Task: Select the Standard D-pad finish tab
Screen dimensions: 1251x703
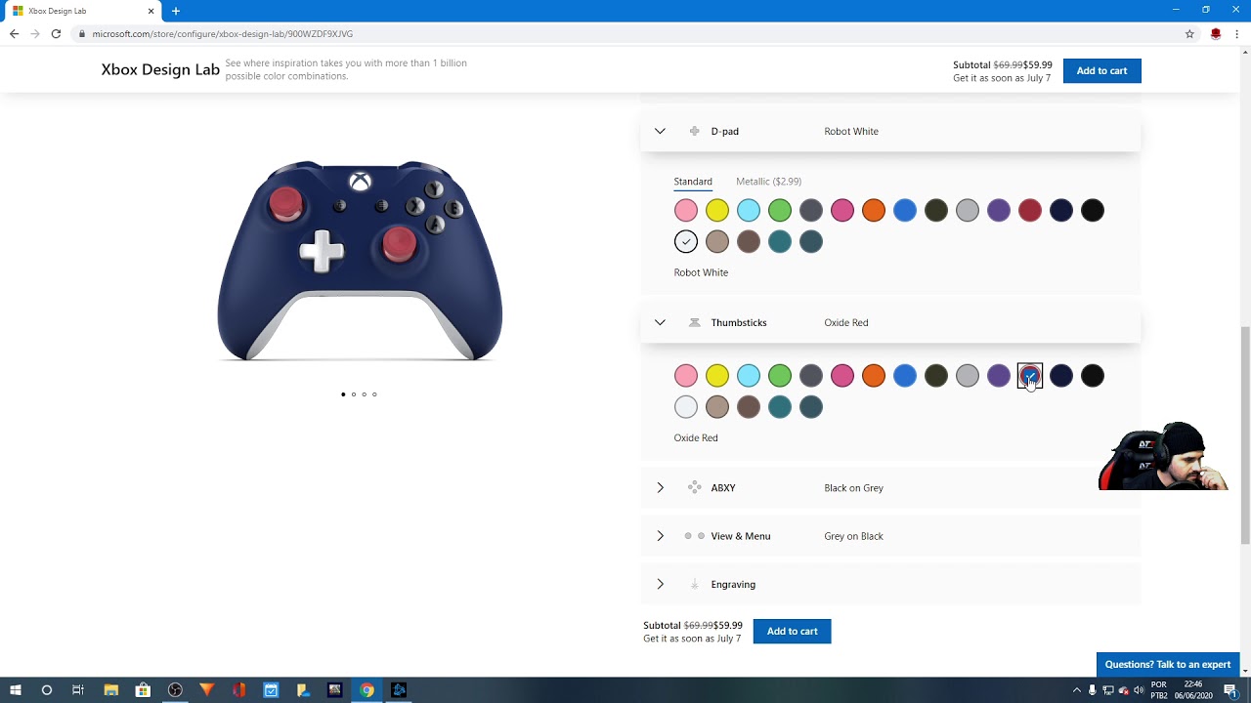Action: pyautogui.click(x=693, y=182)
